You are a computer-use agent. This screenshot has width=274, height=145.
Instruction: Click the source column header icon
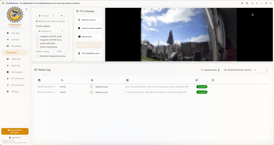click(62, 80)
